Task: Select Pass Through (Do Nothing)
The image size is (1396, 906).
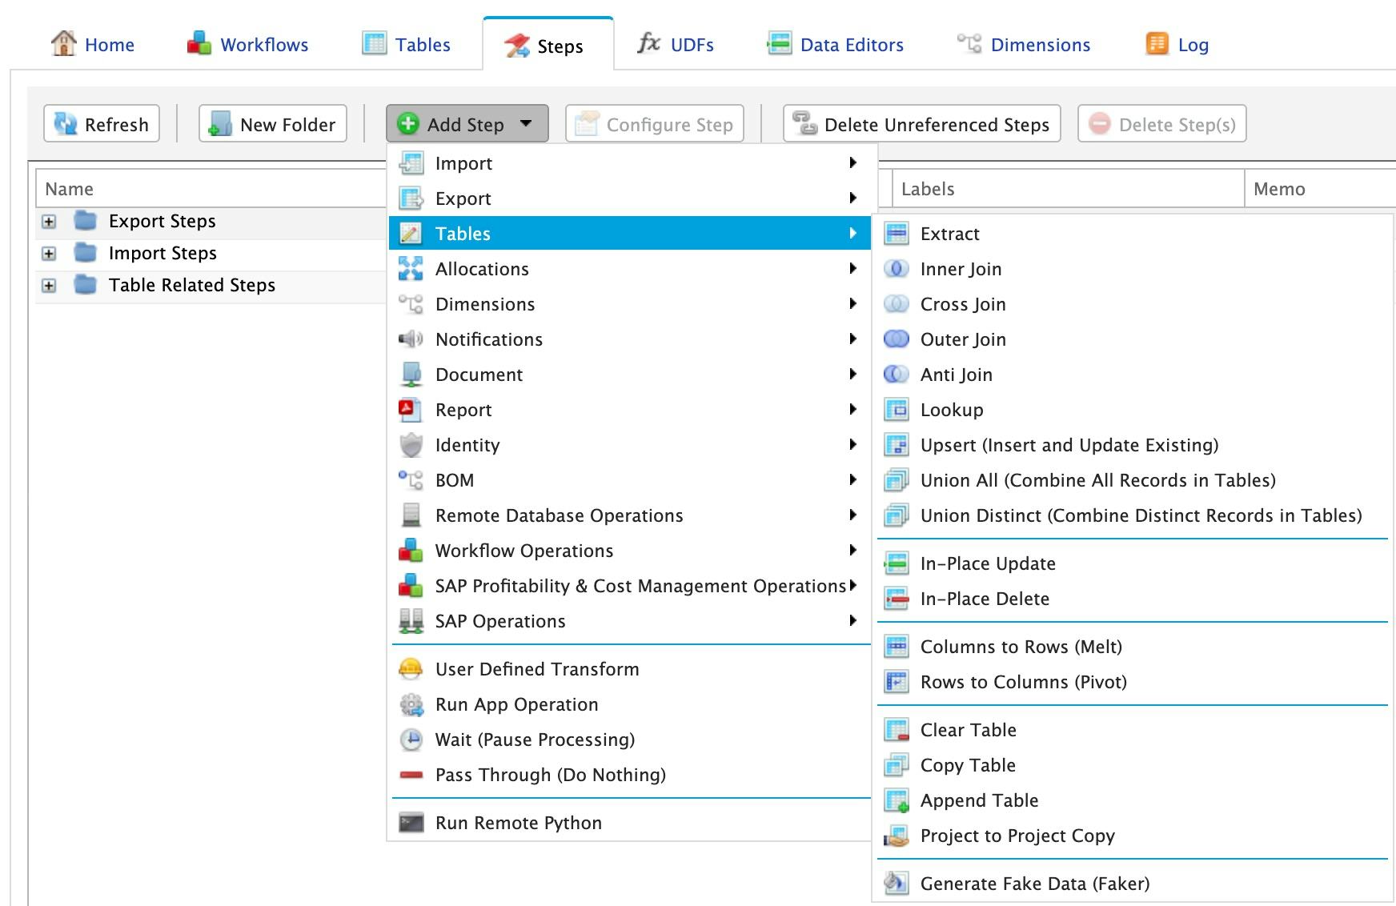Action: coord(550,775)
